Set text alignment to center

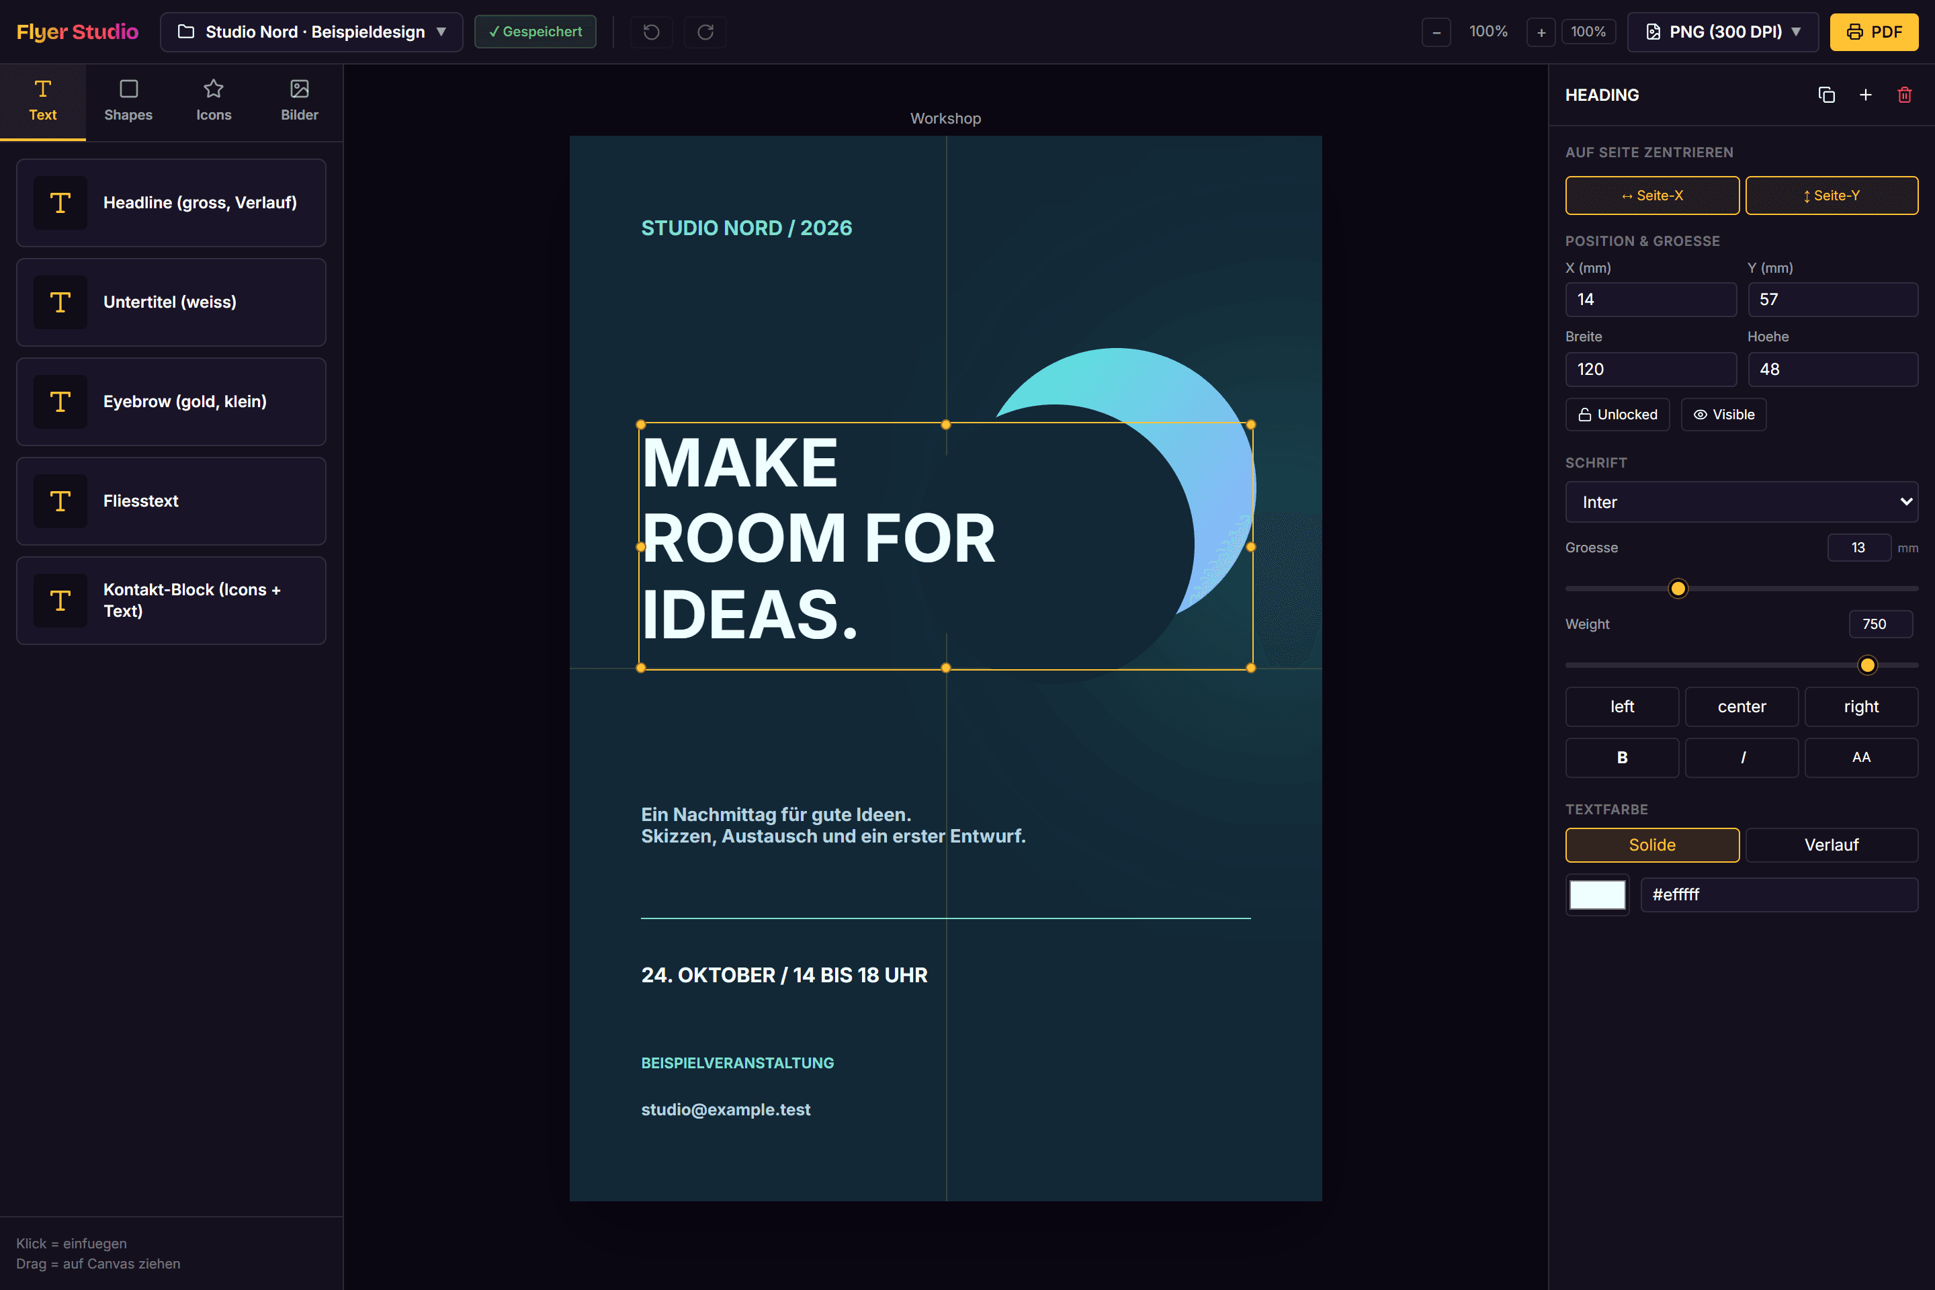point(1741,707)
